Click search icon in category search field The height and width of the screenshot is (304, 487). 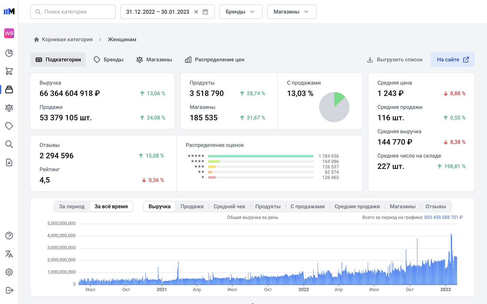[38, 12]
